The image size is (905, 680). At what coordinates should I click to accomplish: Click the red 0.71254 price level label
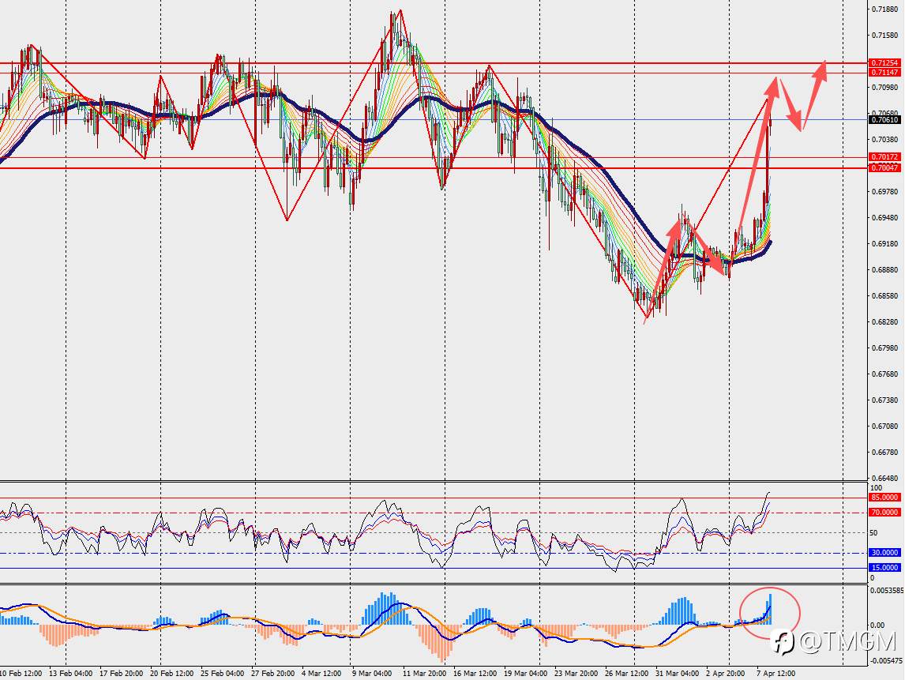pos(884,62)
